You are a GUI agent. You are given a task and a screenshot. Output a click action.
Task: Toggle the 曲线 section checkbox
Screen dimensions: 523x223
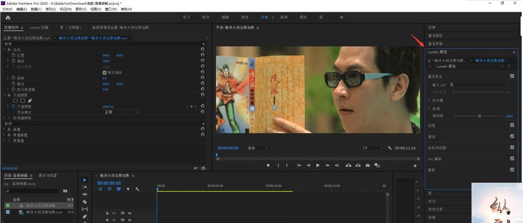pyautogui.click(x=512, y=136)
